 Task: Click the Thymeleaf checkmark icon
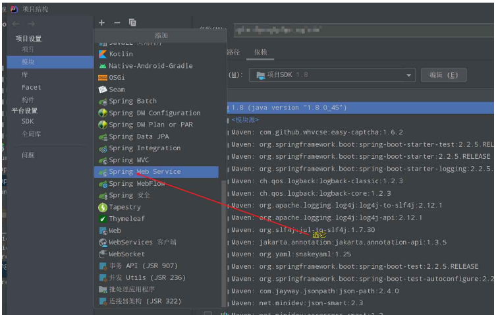(x=103, y=219)
